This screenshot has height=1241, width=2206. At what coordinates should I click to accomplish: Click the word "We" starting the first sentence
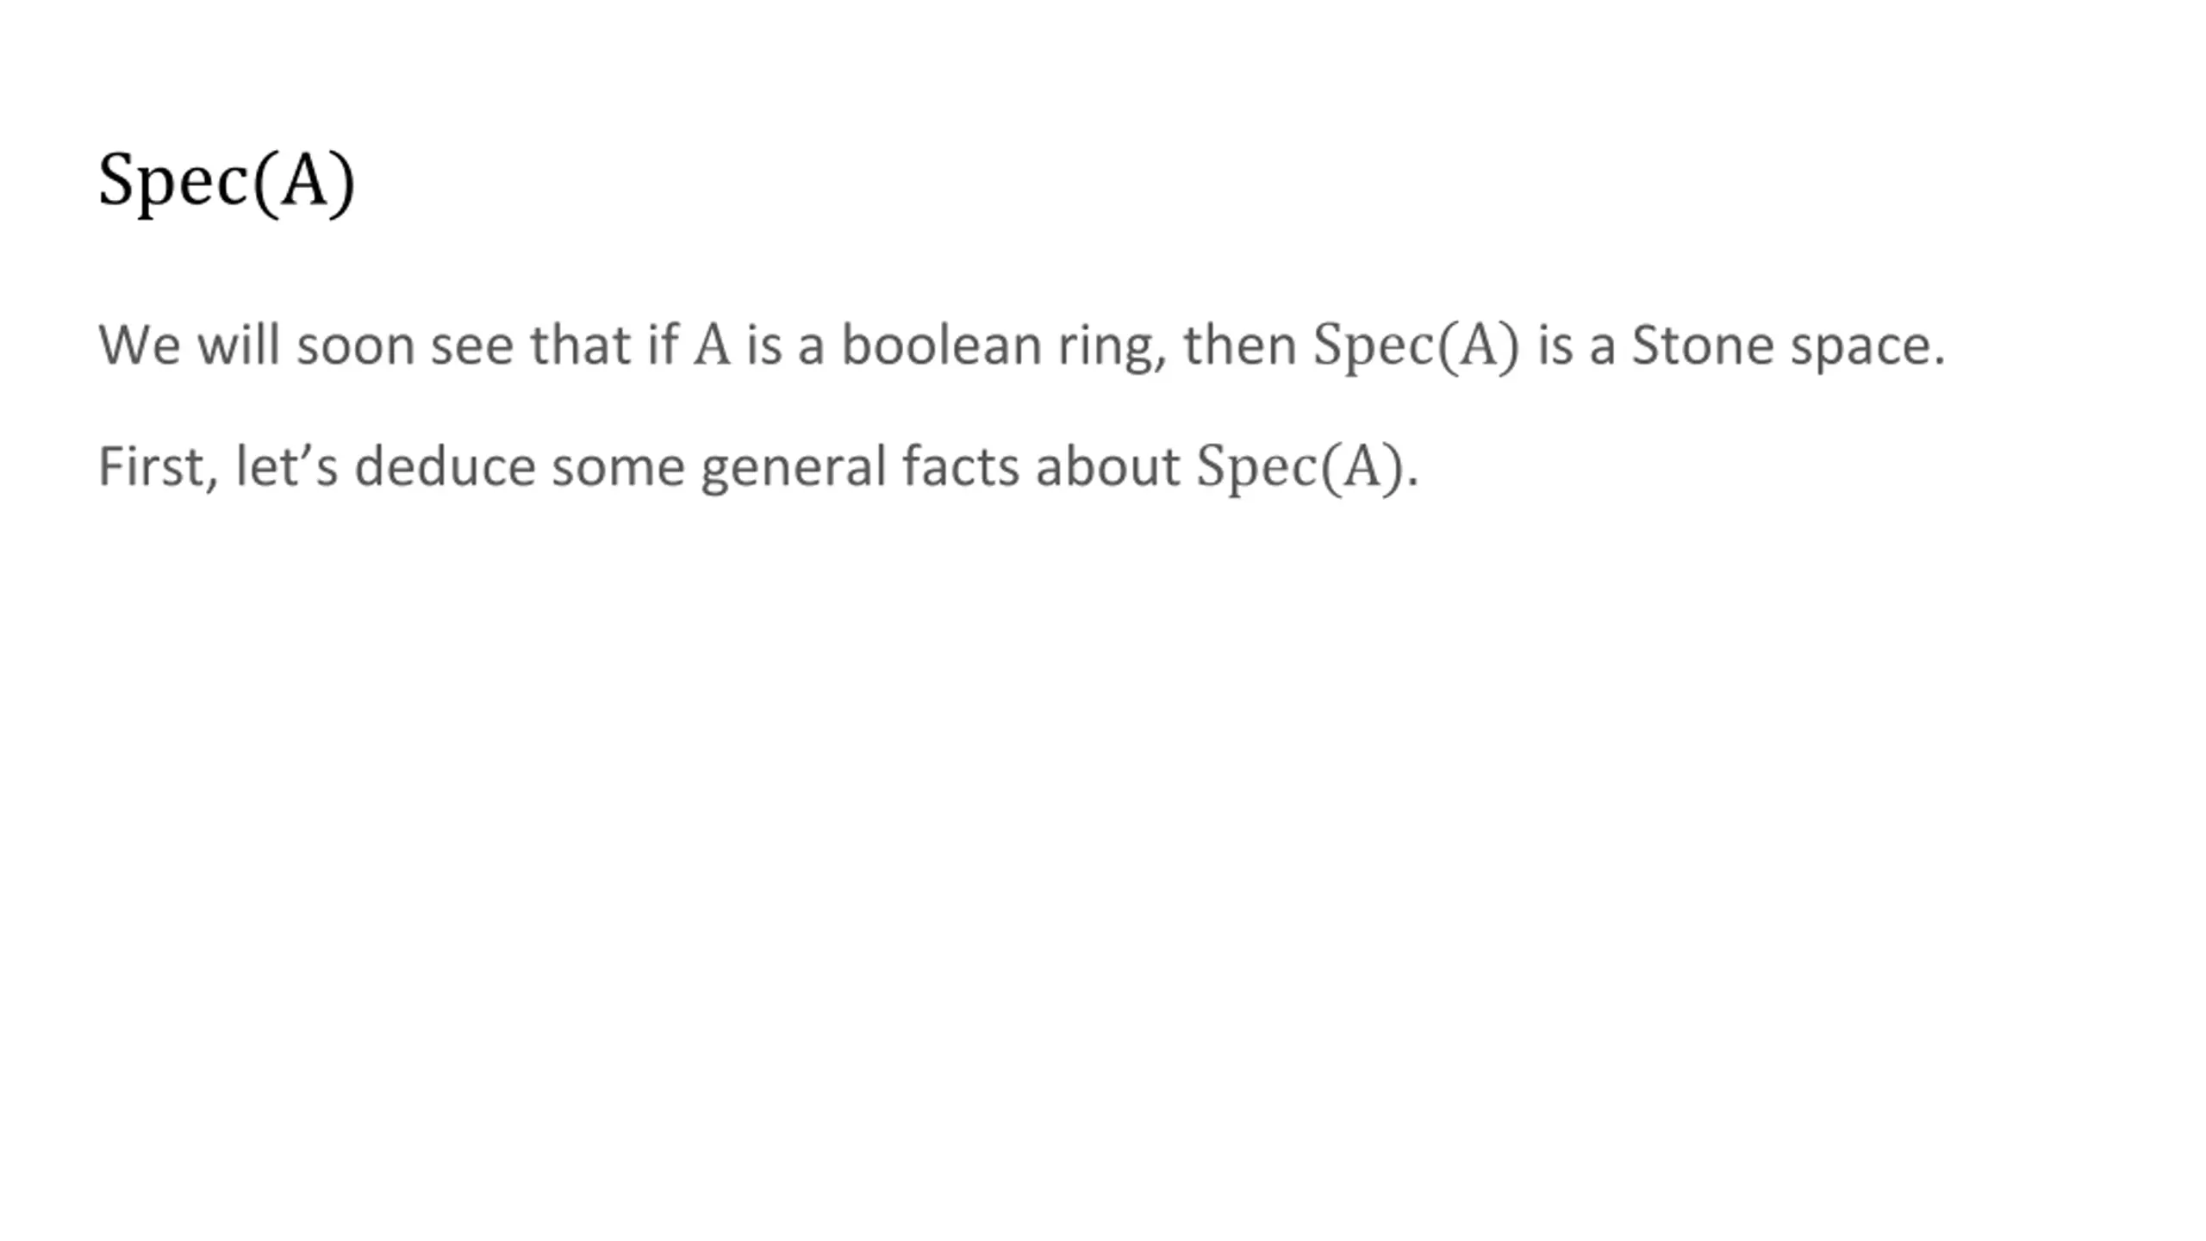(x=140, y=345)
